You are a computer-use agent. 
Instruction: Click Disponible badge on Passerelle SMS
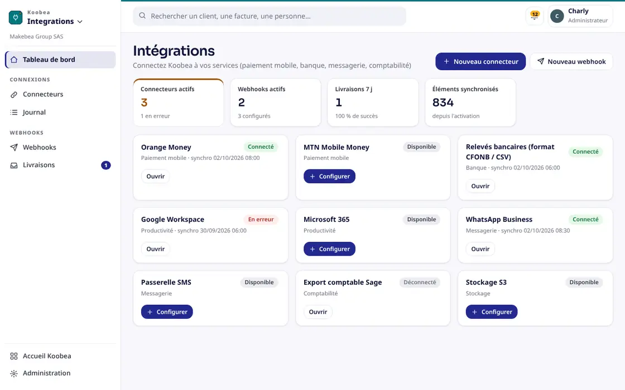(x=259, y=282)
